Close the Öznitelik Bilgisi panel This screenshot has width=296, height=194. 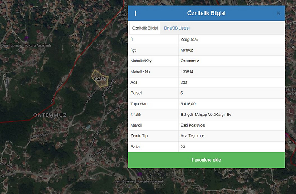(x=278, y=13)
